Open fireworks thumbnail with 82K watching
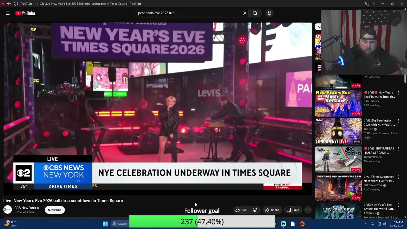The width and height of the screenshot is (407, 229). click(339, 82)
